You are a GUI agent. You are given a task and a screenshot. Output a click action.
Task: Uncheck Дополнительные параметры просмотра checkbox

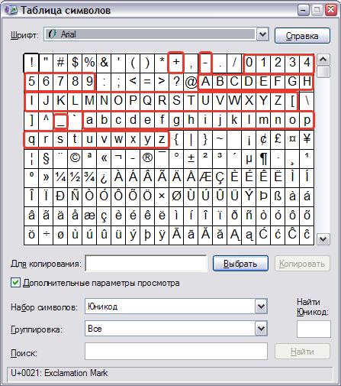[x=15, y=283]
